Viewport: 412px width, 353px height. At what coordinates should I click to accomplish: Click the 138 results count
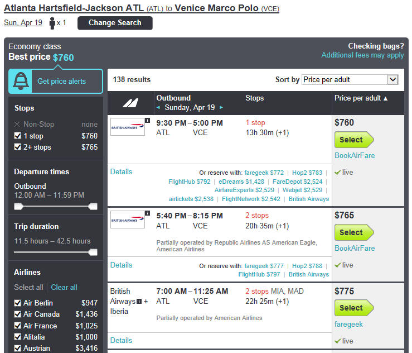click(132, 79)
